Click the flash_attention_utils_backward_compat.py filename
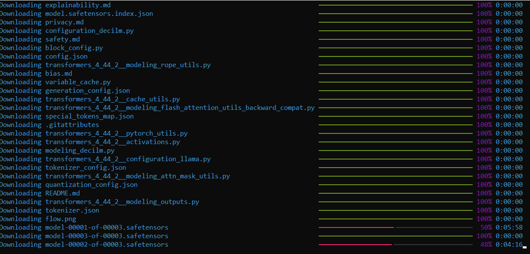Screen dimensions: 530x254 click(x=180, y=108)
